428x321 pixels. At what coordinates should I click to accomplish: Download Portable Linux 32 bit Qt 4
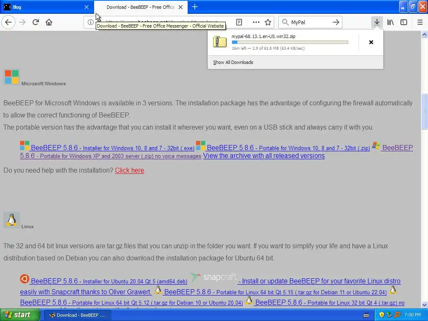point(330,303)
